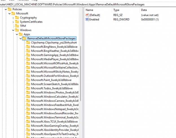The height and width of the screenshot is (138, 176).
Task: Select the Cryptography key label
Action: point(28,17)
